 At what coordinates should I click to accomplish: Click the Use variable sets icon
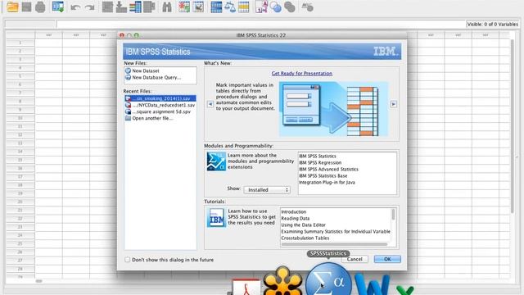[x=276, y=7]
